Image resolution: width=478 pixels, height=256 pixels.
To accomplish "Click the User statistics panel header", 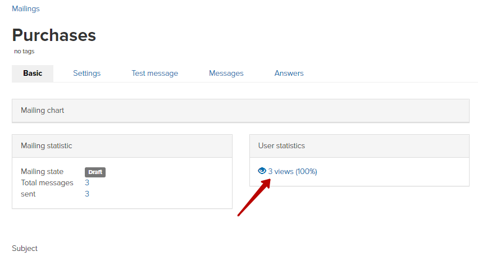I will [359, 146].
